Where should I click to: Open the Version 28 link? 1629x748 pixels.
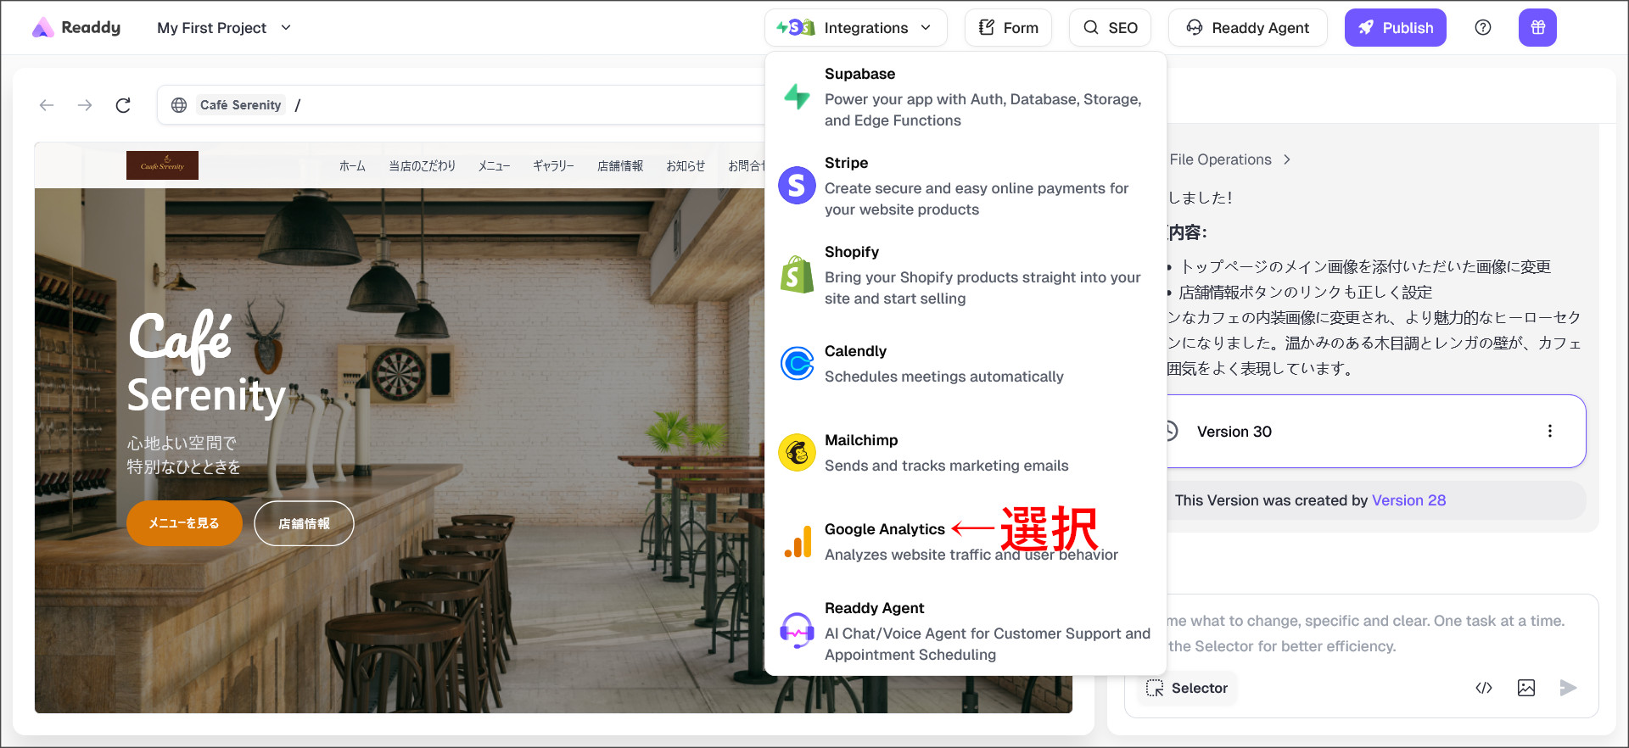point(1408,500)
